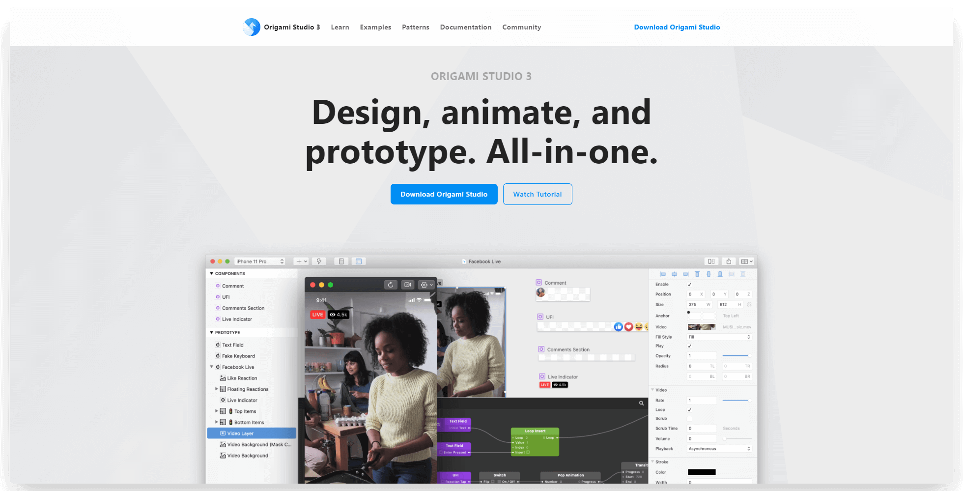Screen dimensions: 963x491
Task: Collapse the Facebook Live layer group
Action: tap(212, 367)
